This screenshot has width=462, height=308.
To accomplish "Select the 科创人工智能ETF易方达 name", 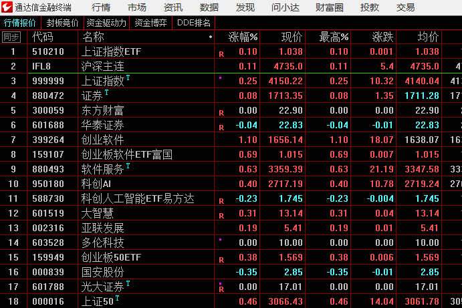I will point(138,198).
